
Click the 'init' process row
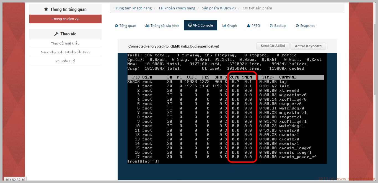tap(226, 86)
